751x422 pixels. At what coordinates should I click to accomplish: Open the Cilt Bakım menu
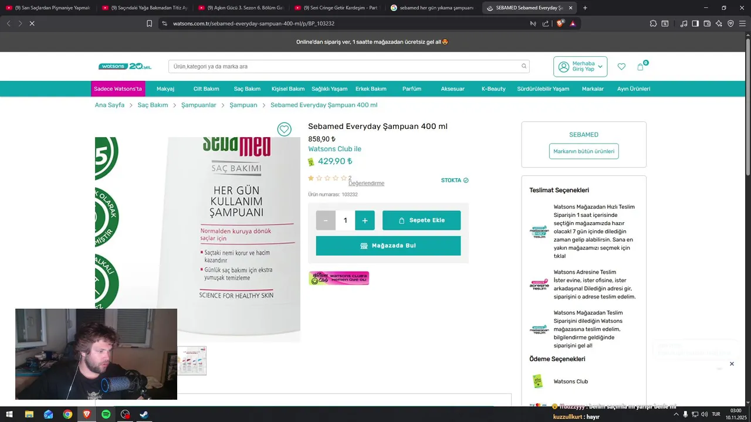[x=207, y=89]
